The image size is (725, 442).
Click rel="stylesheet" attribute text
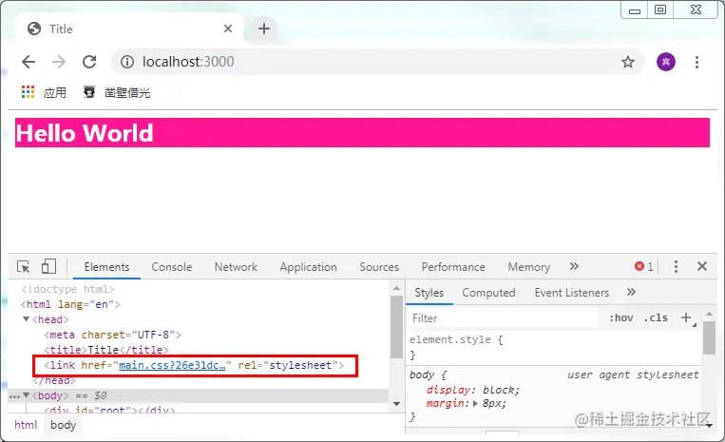(288, 365)
